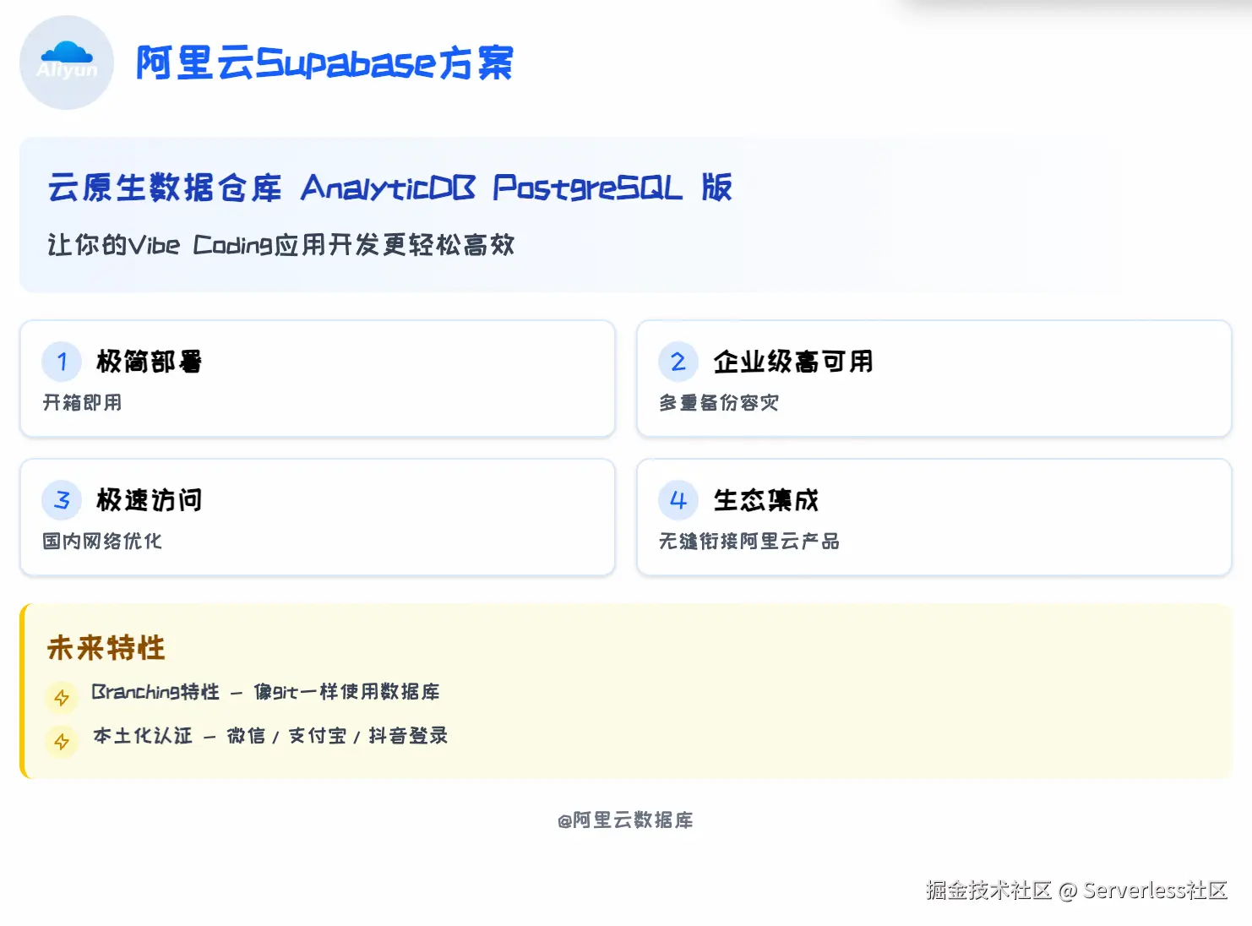The height and width of the screenshot is (926, 1252).
Task: Click the 云原生数据仓库 AnalyticDB PostgreSQL 版 heading
Action: (389, 188)
